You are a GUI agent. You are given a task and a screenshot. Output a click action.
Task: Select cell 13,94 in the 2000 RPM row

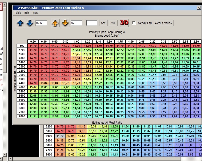(x=76, y=58)
